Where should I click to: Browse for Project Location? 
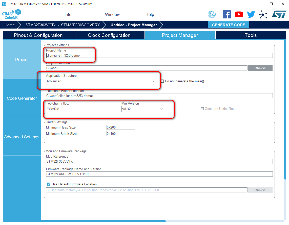tap(260, 68)
